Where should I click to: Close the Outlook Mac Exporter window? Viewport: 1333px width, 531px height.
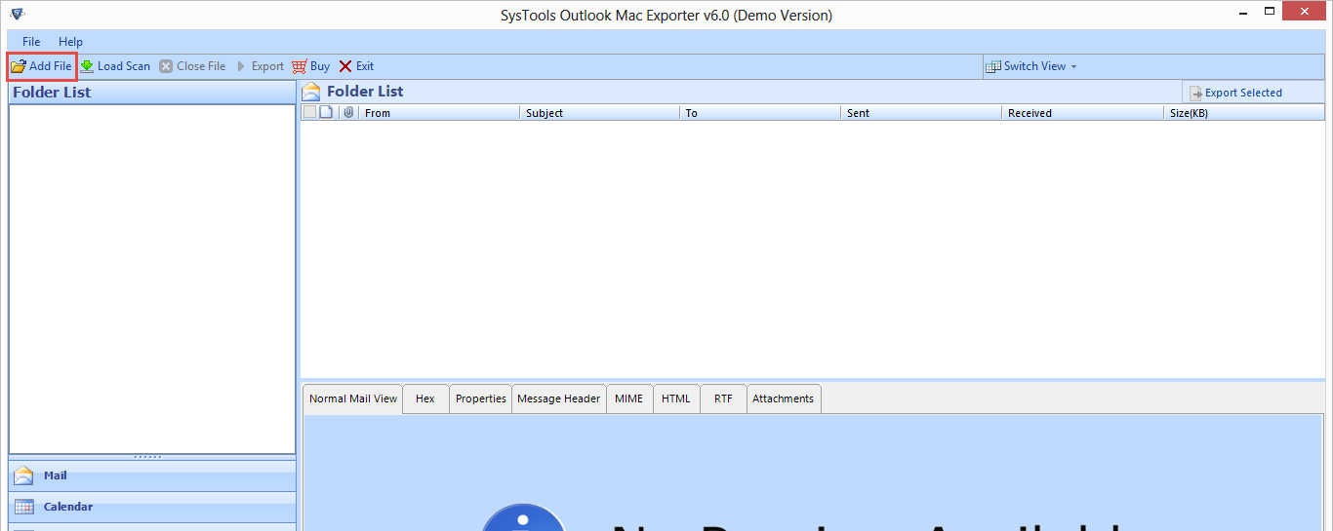1305,12
